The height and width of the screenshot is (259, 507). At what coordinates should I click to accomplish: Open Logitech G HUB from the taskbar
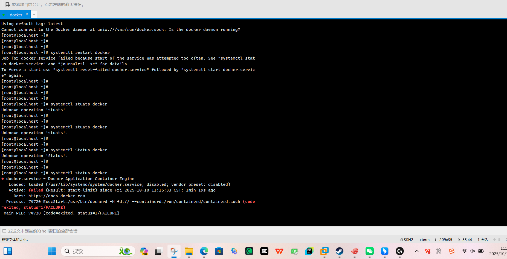pyautogui.click(x=400, y=251)
